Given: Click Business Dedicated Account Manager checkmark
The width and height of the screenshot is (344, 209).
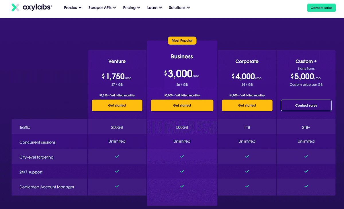Looking at the screenshot, I should (182, 186).
